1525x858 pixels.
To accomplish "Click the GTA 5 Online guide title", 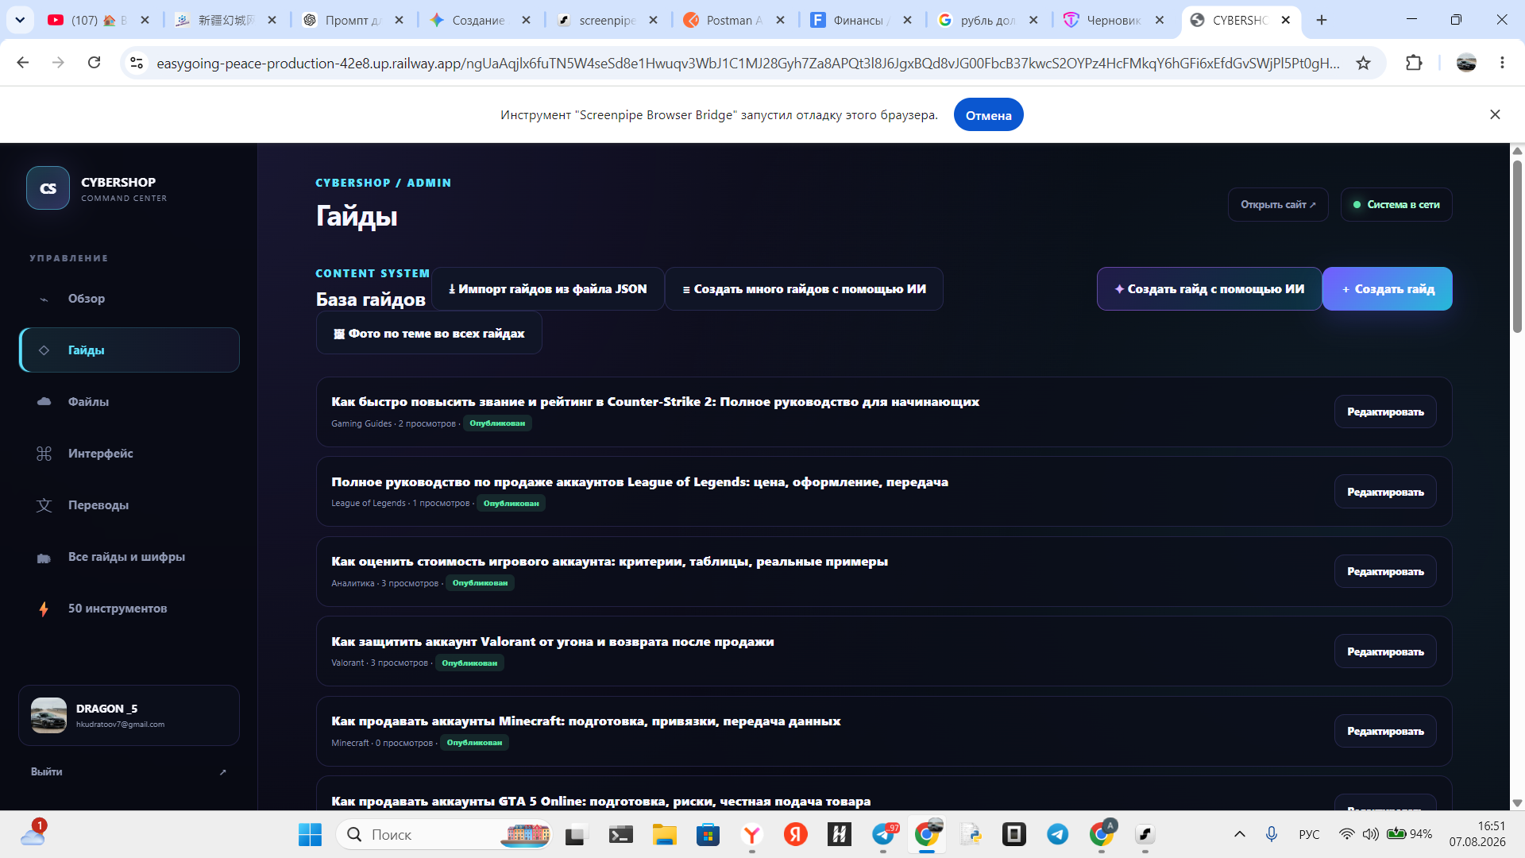I will (x=600, y=802).
